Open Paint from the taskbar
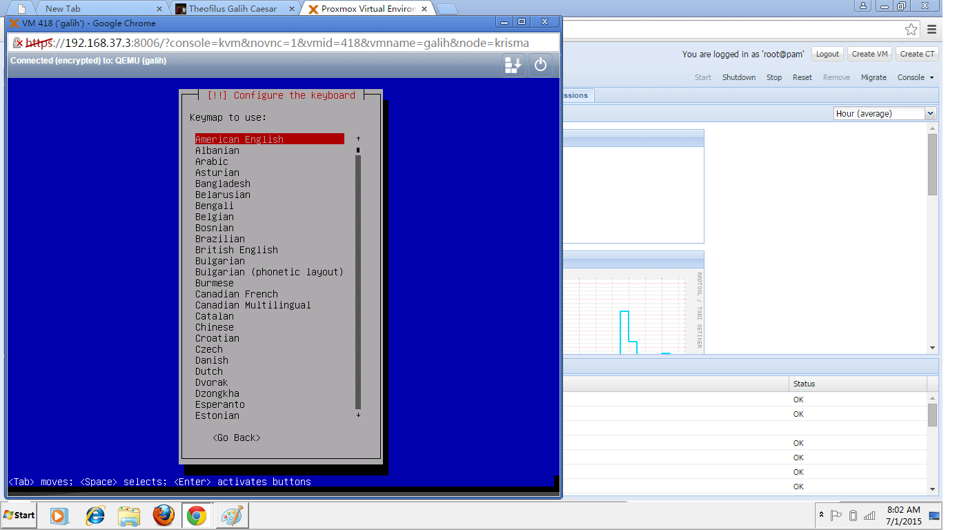This screenshot has height=530, width=966. pos(232,515)
